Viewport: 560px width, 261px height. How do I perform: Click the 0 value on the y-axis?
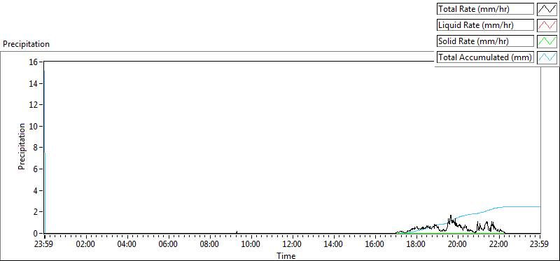click(x=36, y=234)
